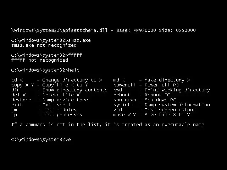
Task: Click the 'pwd' command in help list
Action: tap(118, 90)
